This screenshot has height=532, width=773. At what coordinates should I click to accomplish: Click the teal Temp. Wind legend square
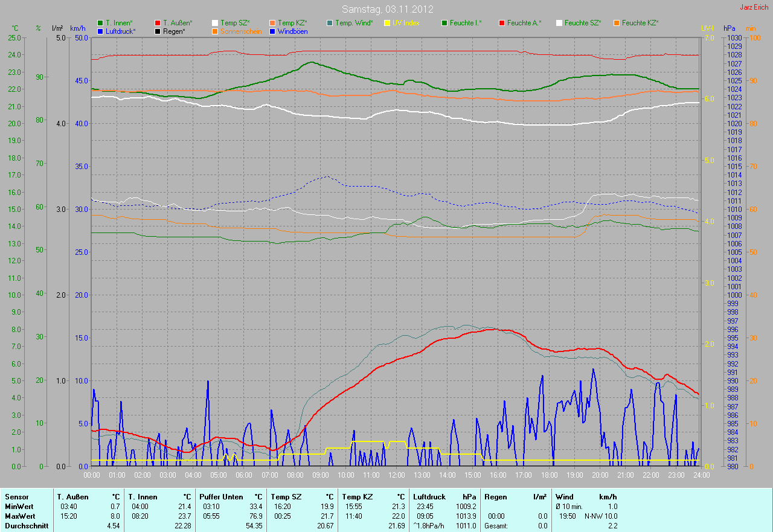[330, 23]
